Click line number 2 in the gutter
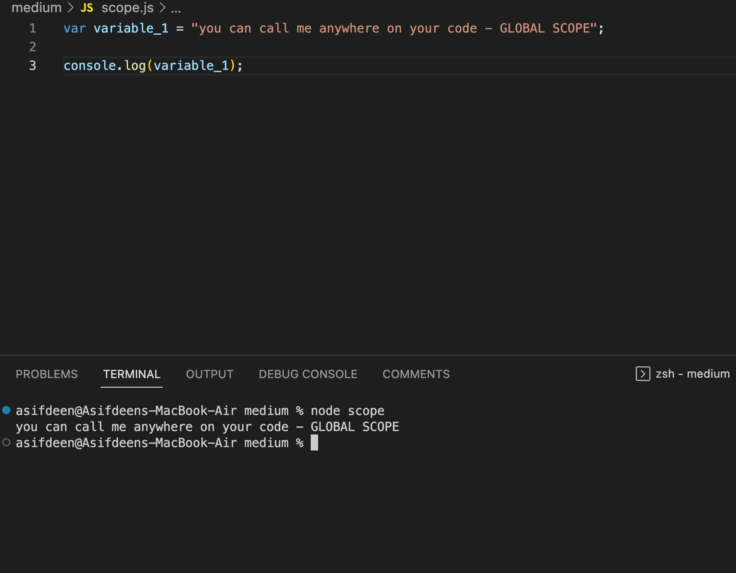Screen dimensions: 736x573 [x=33, y=47]
